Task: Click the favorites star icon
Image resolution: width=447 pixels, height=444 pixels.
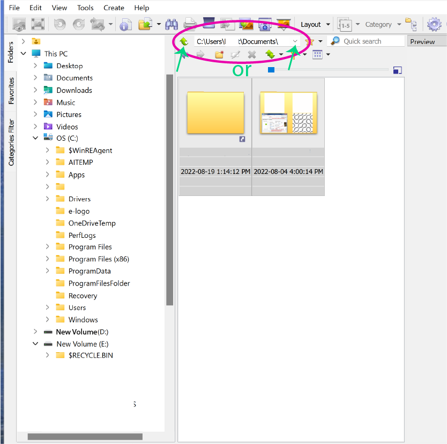Action: tap(309, 41)
